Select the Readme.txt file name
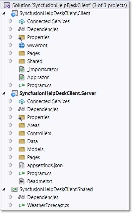The width and height of the screenshot is (132, 213). coord(39,181)
